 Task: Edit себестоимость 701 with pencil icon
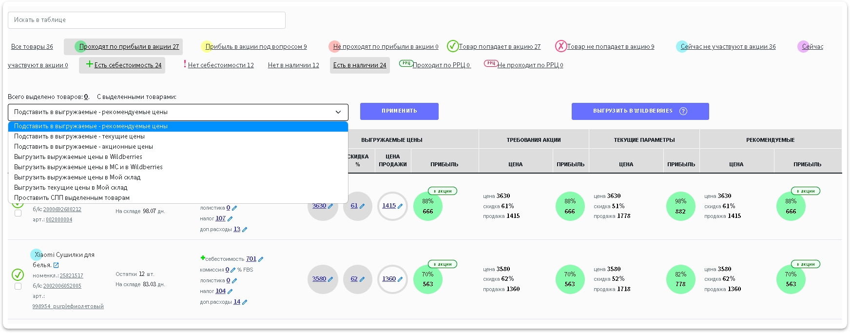261,259
